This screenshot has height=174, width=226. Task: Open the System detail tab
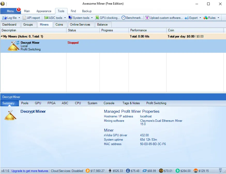coord(92,103)
